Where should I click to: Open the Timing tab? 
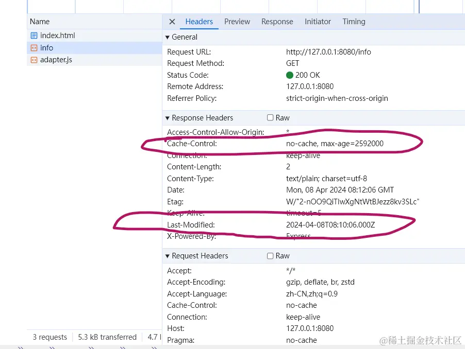(x=354, y=22)
